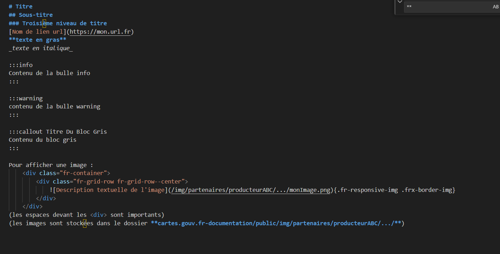The width and height of the screenshot is (500, 254).
Task: Collapse the replace row with the chevron toggle
Action: [399, 2]
